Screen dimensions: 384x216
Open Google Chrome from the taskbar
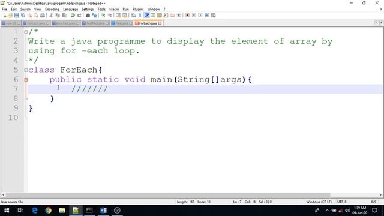click(x=48, y=211)
